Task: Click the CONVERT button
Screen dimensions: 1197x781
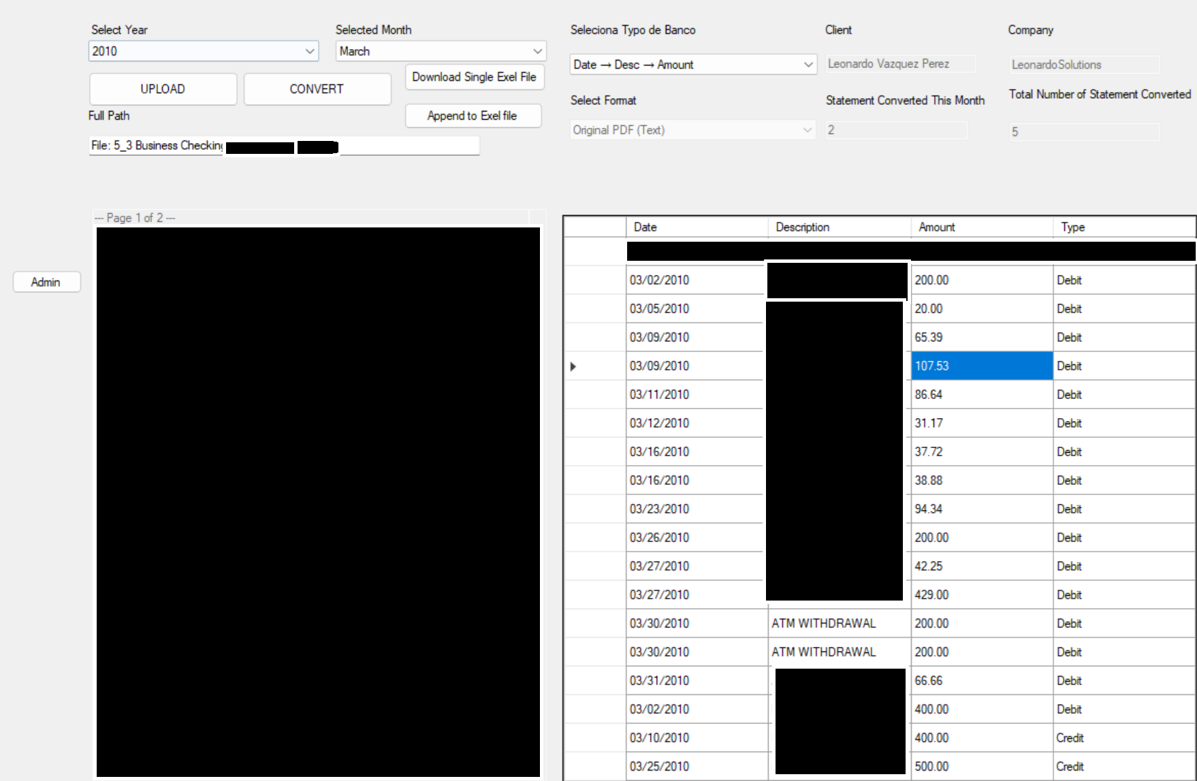Action: 317,89
